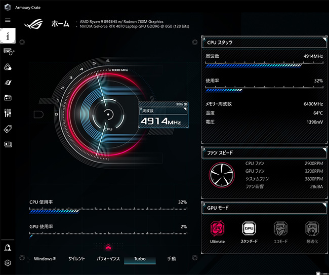Viewport: 329px width, 275px height.
Task: Click the bottom-right corner gear ornament
Action: [195, 258]
